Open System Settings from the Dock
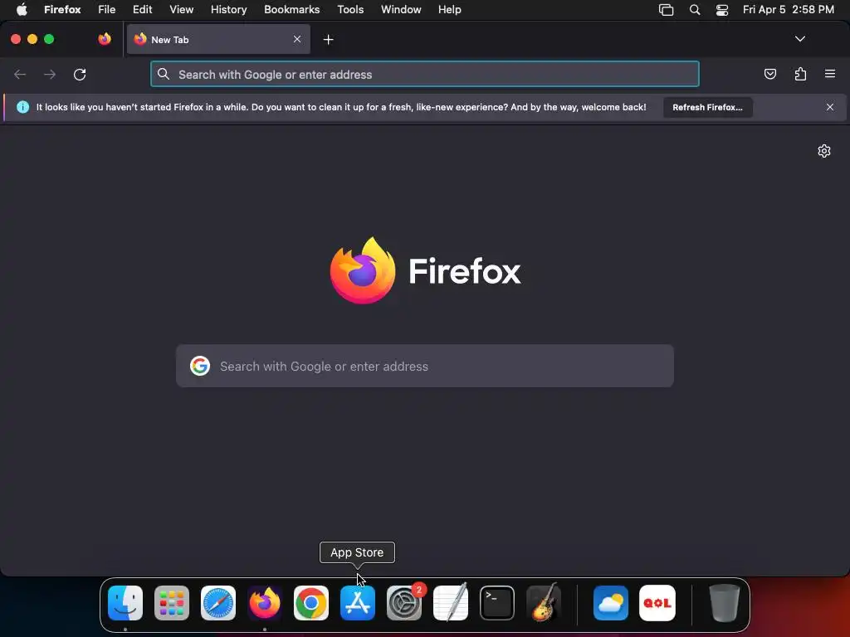 click(404, 603)
